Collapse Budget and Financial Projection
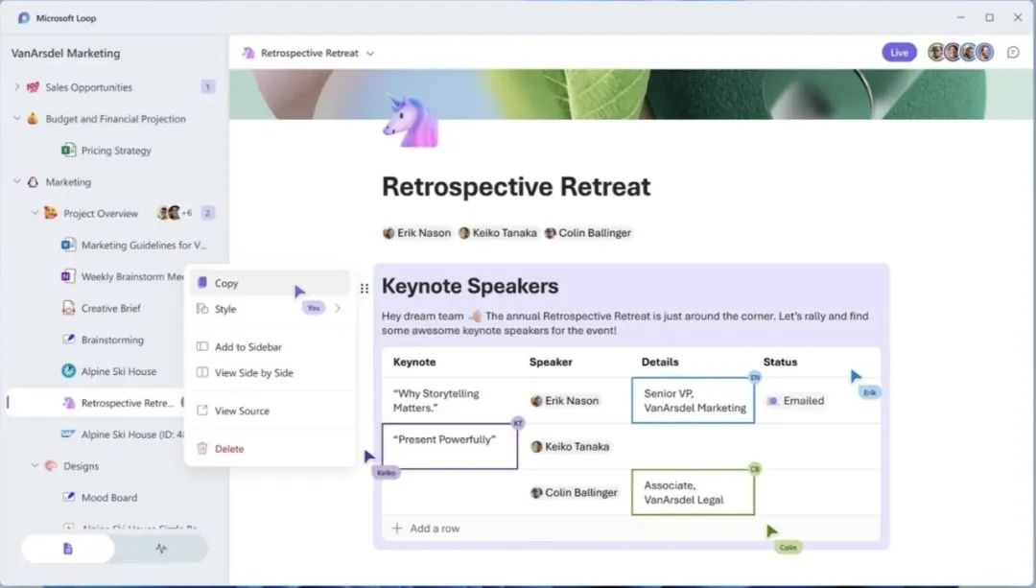Viewport: 1036px width, 588px height. (16, 118)
